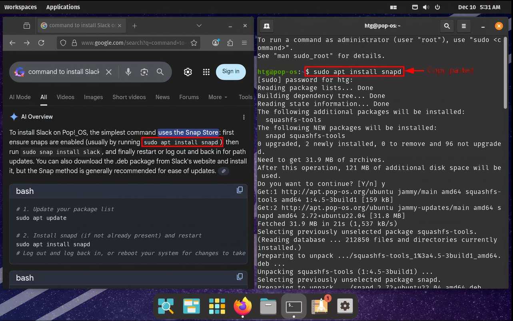Copy the first bash code block

pyautogui.click(x=240, y=190)
